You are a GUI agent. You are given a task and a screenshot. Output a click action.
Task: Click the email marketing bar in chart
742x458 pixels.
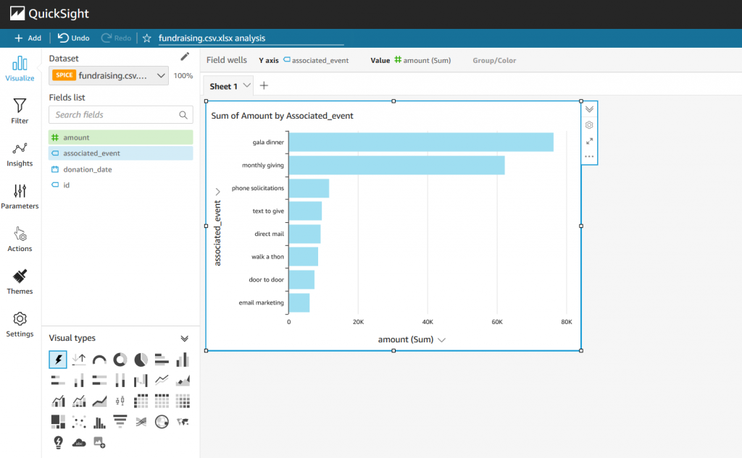[x=299, y=303]
